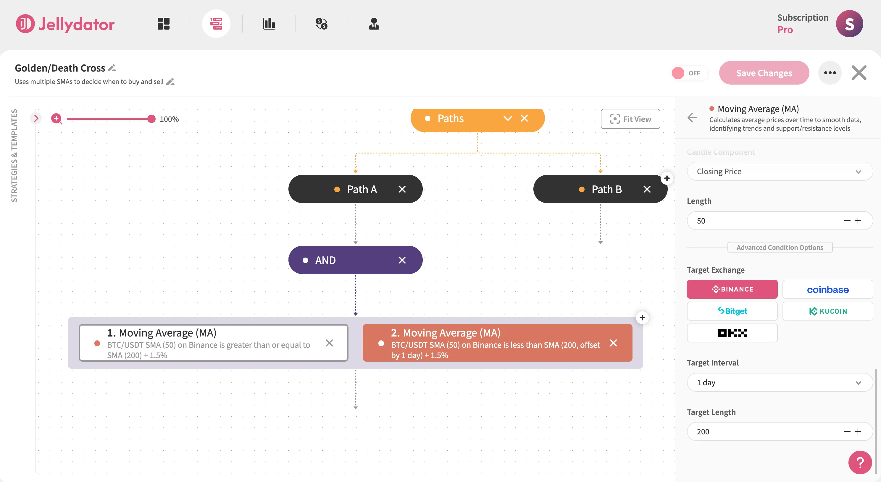Screen dimensions: 881x482
Task: Click the zoom magnifier icon
Action: click(x=57, y=119)
